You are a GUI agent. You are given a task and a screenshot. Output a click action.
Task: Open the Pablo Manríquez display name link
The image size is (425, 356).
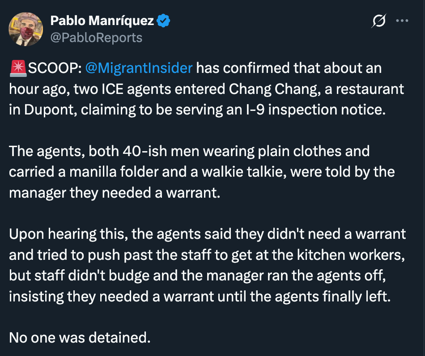tap(102, 21)
